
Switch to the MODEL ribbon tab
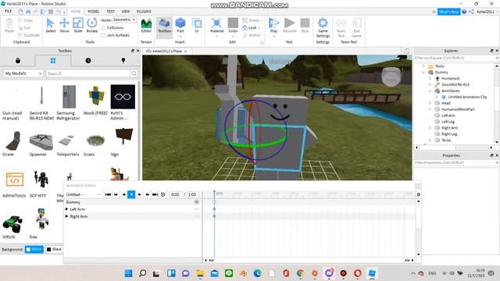coord(94,11)
